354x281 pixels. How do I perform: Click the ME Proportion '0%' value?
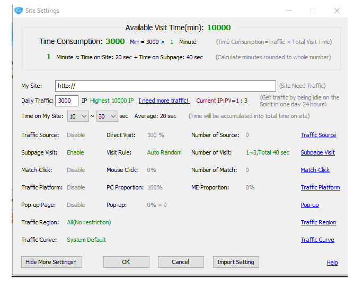pos(250,187)
